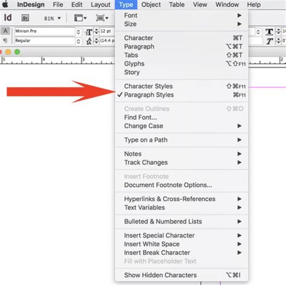Image resolution: width=286 pixels, height=285 pixels.
Task: Select Paragraph Formatting Controls pilcrow icon
Action: point(5,40)
